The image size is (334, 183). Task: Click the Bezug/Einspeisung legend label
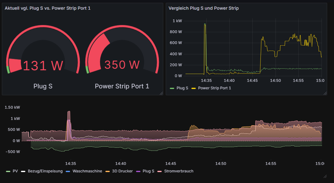click(45, 171)
